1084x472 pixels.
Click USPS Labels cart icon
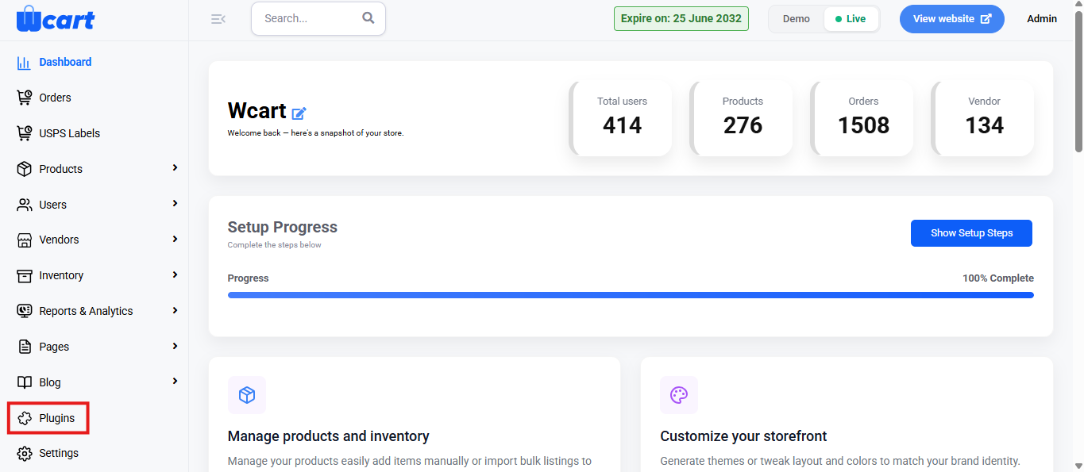(x=25, y=133)
